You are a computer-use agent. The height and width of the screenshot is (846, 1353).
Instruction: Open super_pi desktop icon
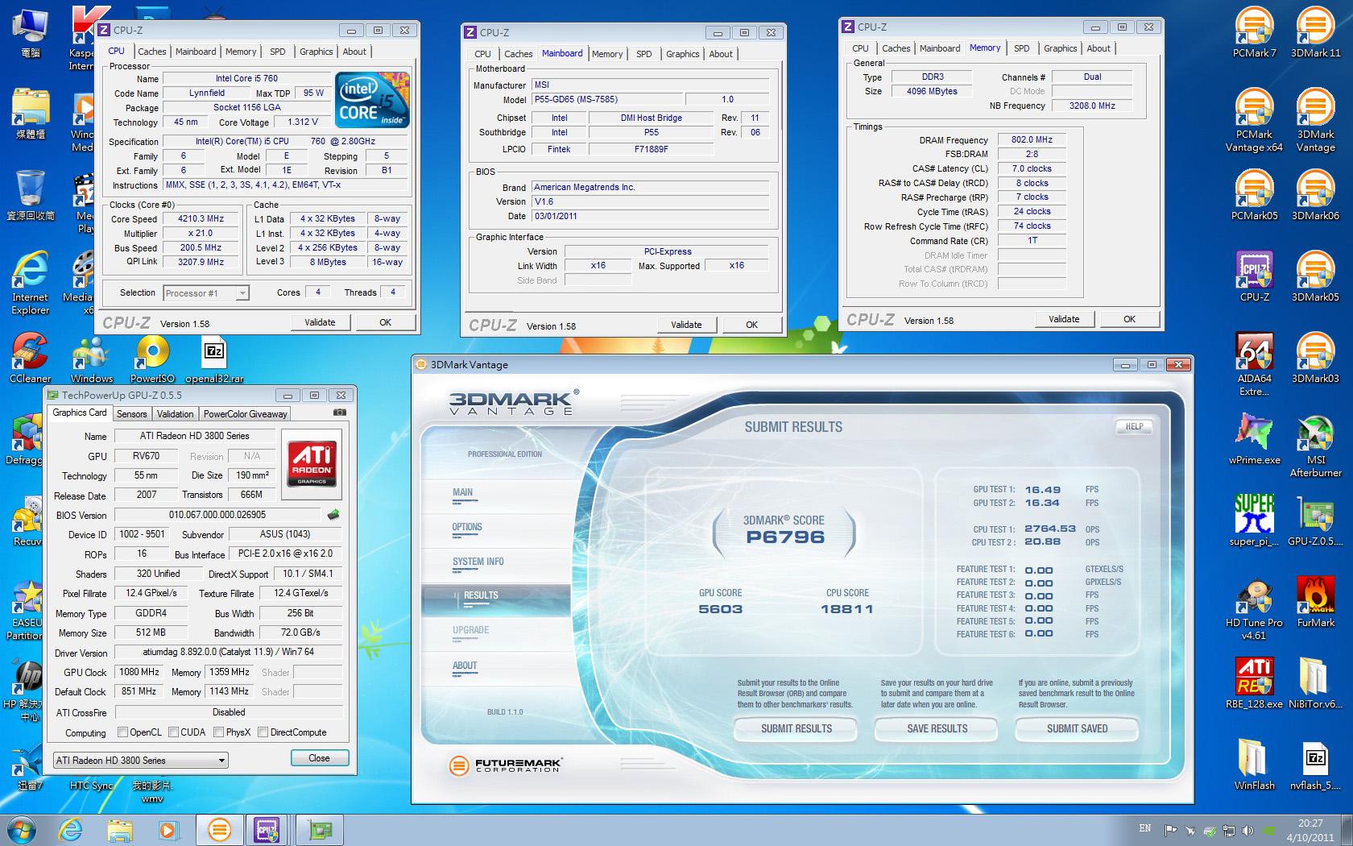pyautogui.click(x=1254, y=520)
